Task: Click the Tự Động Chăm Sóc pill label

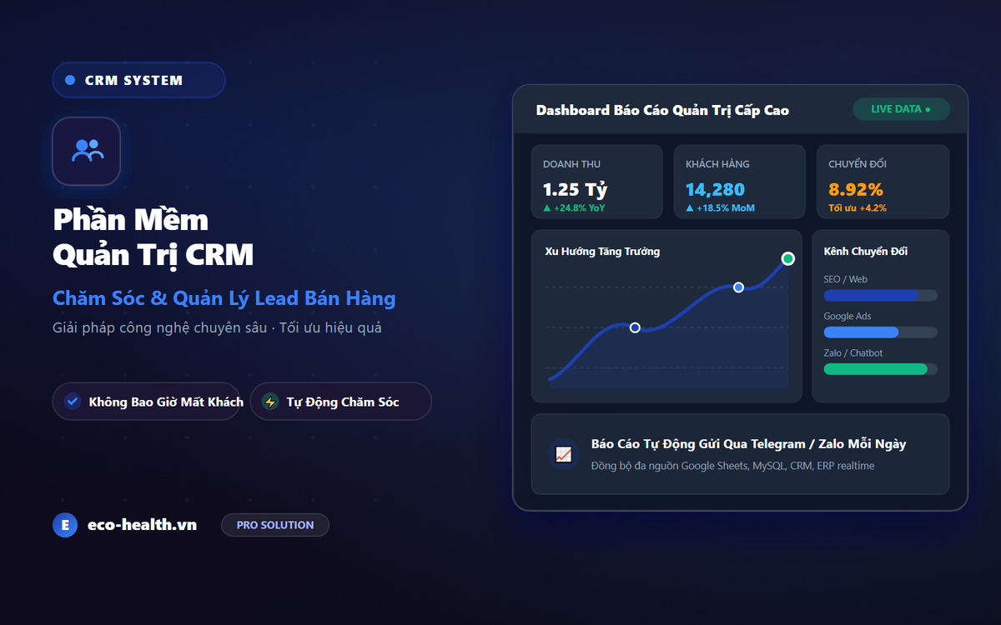Action: [x=343, y=402]
